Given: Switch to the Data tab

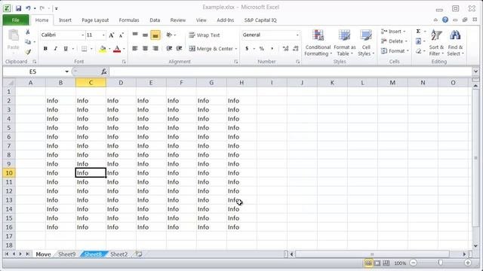Looking at the screenshot, I should (x=155, y=20).
